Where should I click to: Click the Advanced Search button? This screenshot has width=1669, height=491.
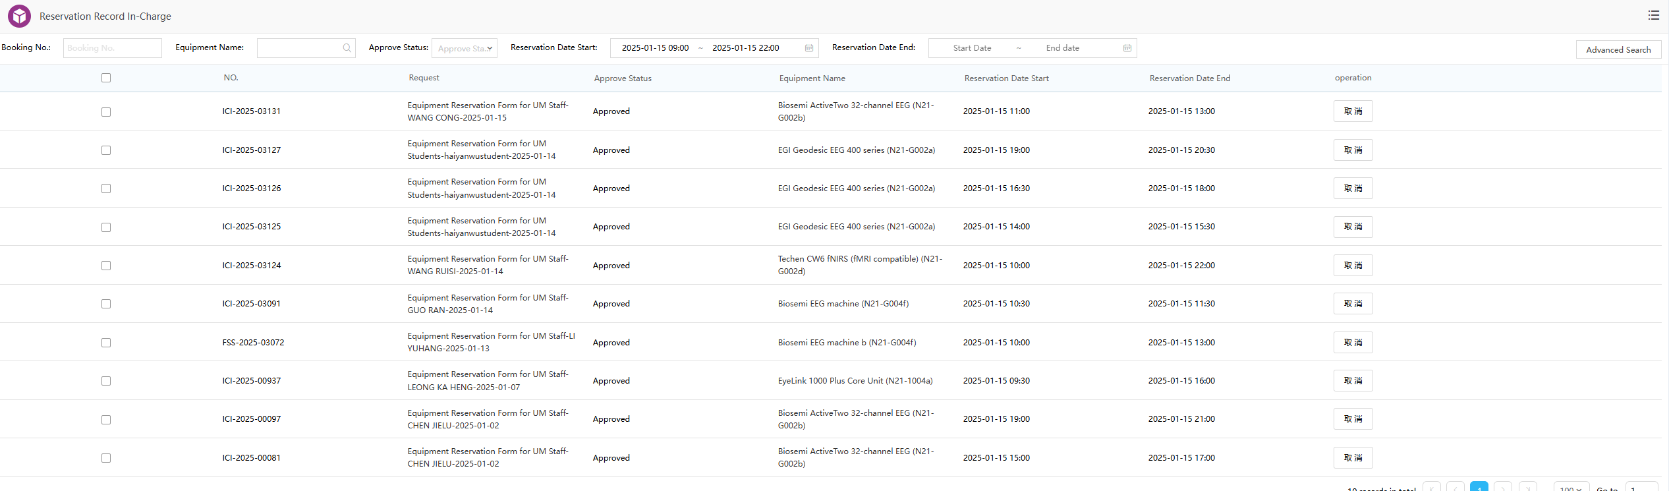point(1618,49)
